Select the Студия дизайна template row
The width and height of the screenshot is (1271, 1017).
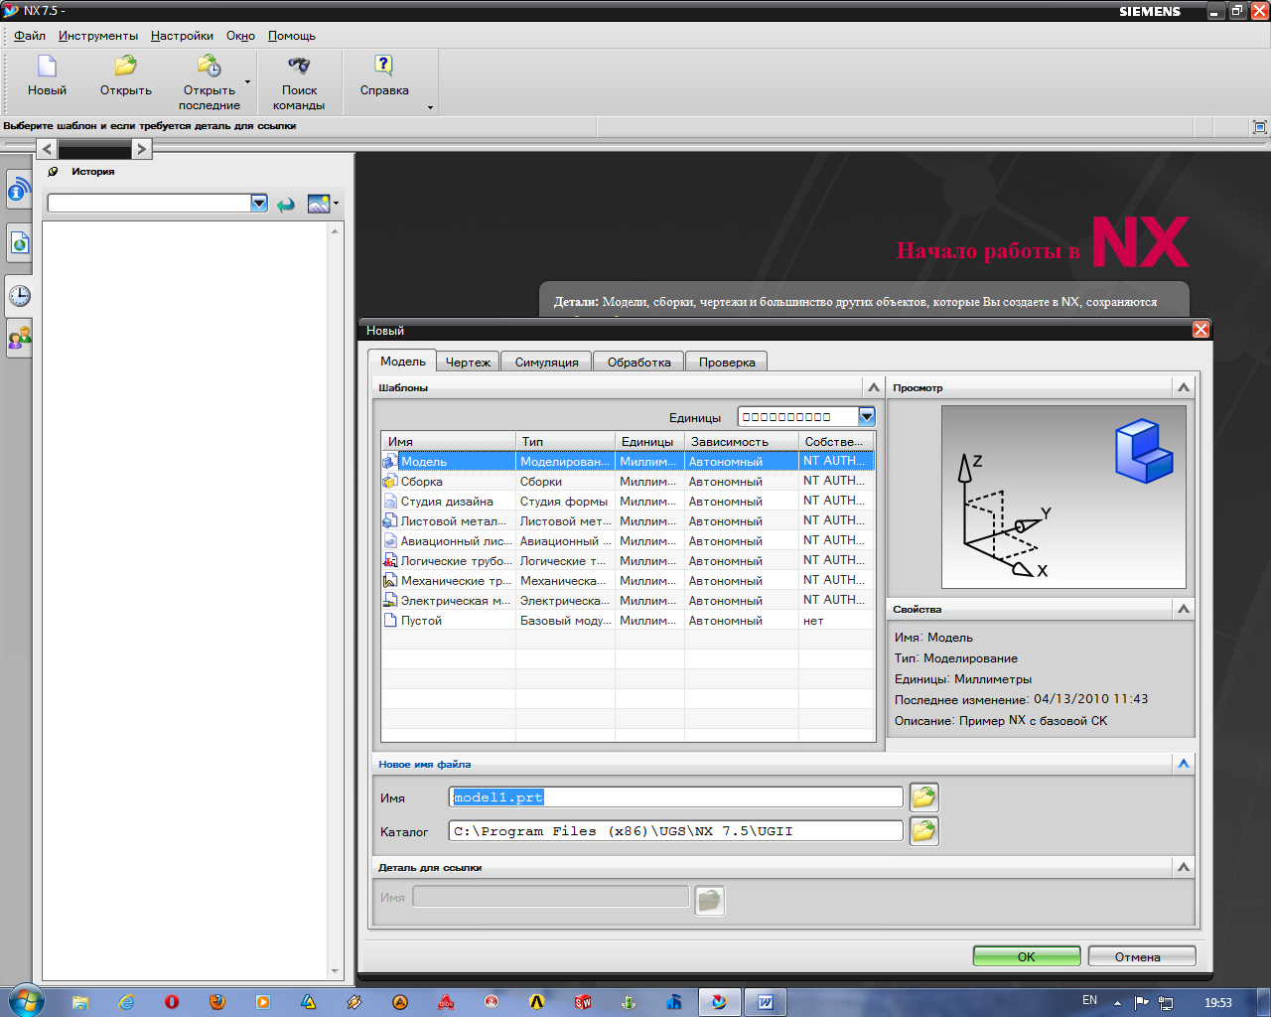[x=628, y=502]
